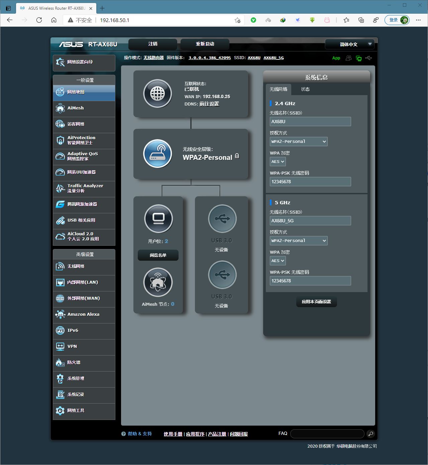This screenshot has height=465, width=428.
Task: Click the 重新启动 reboot button
Action: (x=205, y=44)
